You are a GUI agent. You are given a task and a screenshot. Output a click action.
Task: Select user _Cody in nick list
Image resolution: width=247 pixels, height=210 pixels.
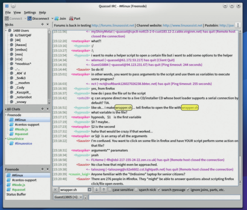tap(19, 87)
